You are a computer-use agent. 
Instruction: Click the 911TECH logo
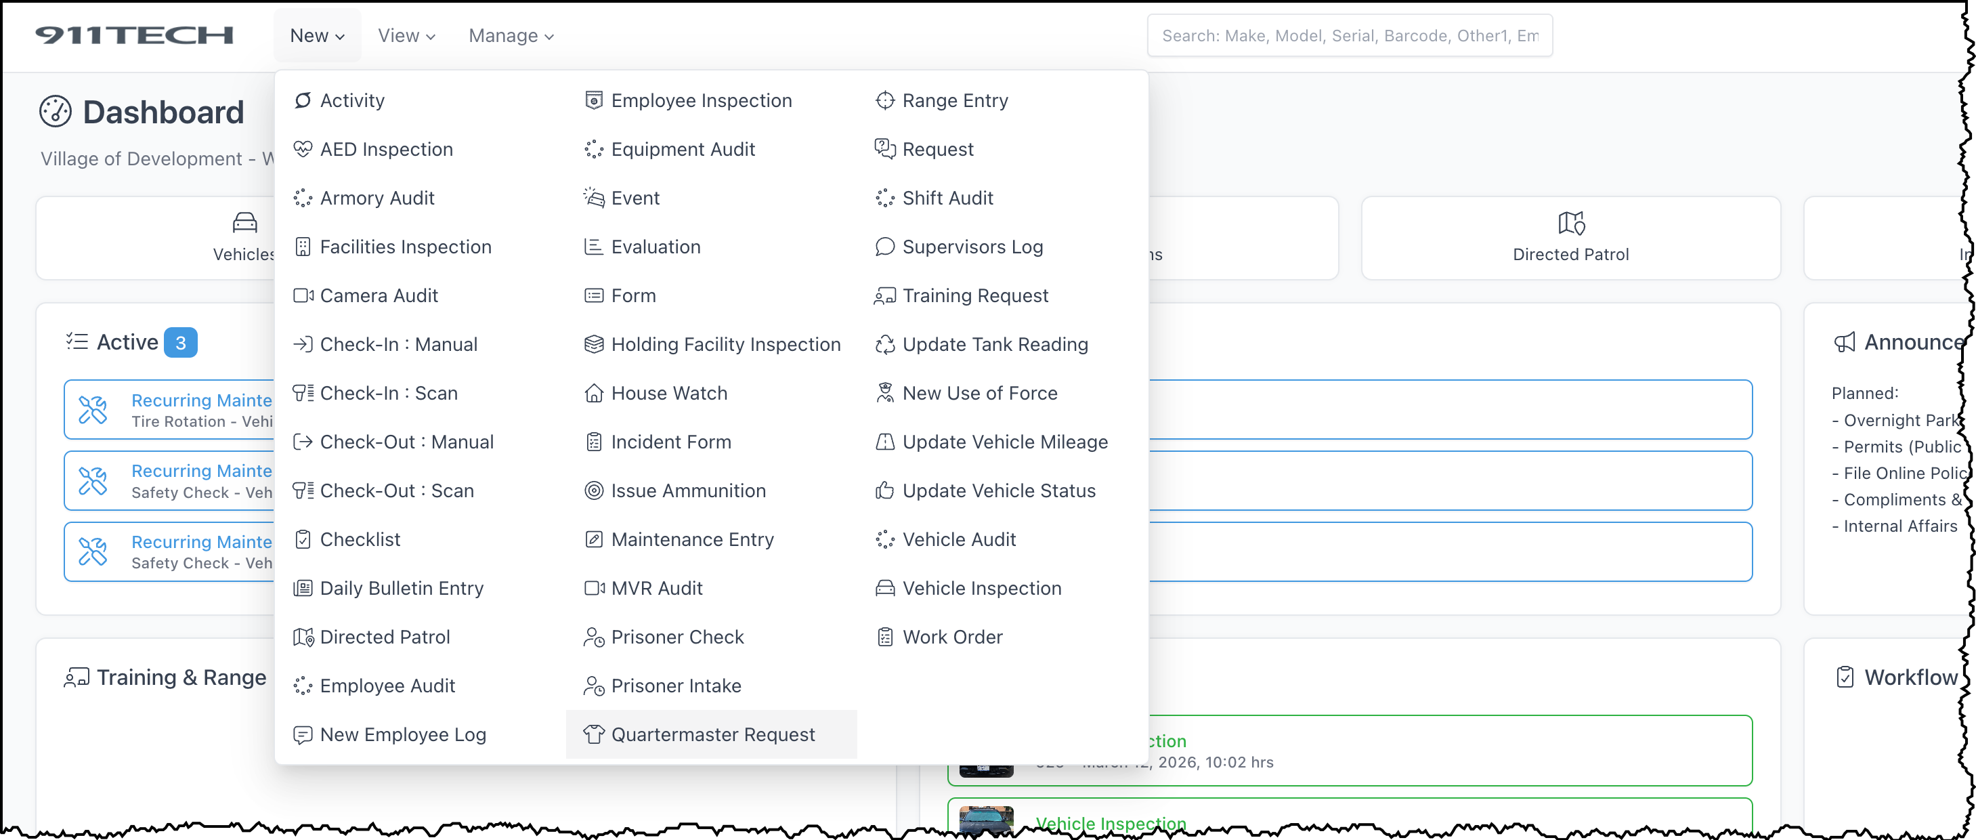134,35
